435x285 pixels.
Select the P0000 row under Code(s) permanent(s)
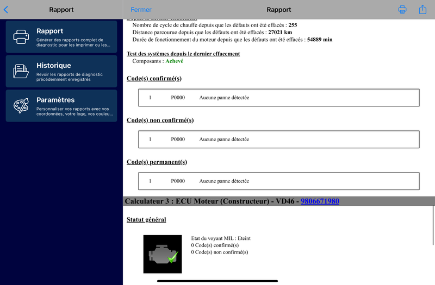[278, 181]
